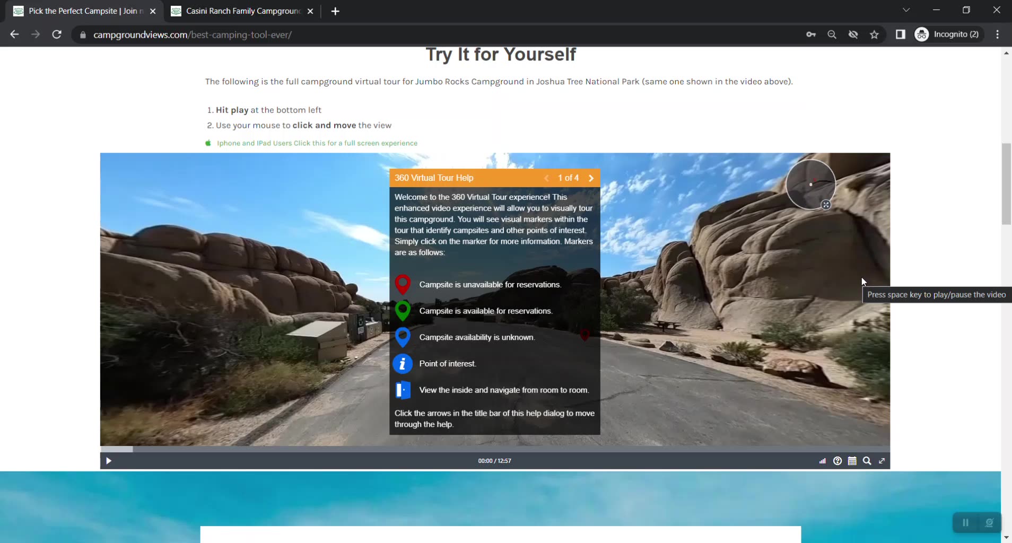The height and width of the screenshot is (543, 1012).
Task: Close the Casini Ranch tab
Action: [x=310, y=11]
